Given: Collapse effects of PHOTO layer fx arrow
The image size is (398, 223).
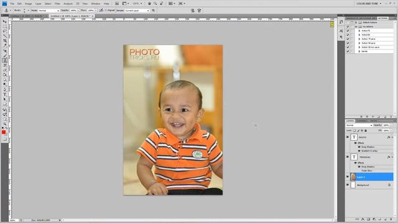Looking at the screenshot, I should pyautogui.click(x=392, y=137).
